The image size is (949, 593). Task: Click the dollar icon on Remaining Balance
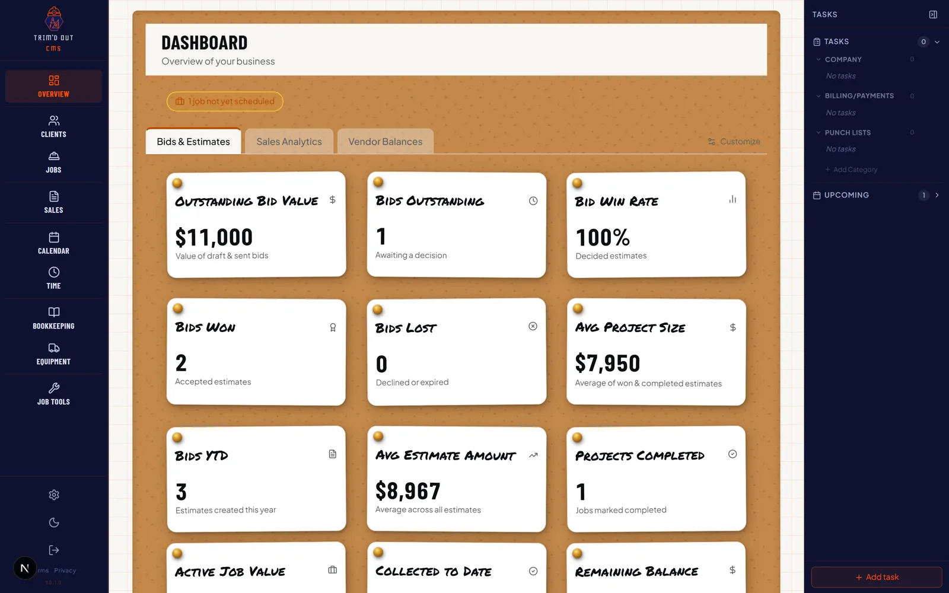(x=733, y=570)
